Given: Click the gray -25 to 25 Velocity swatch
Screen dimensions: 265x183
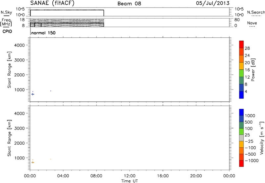Looking at the screenshot, I should tap(241, 138).
